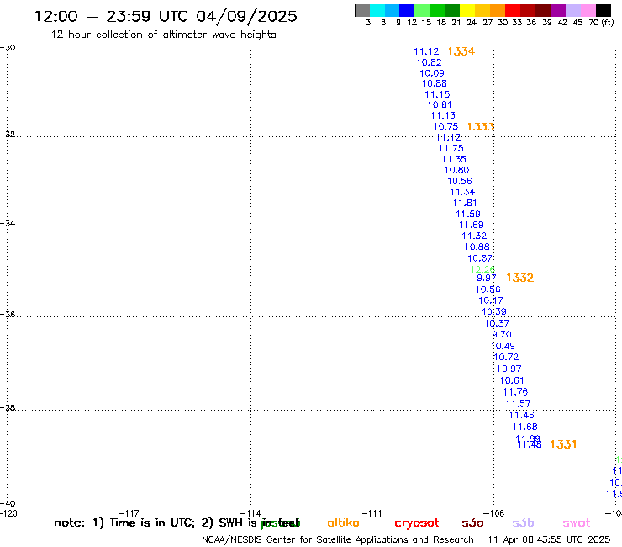
Task: Click the '12 hour collection' subtitle
Action: click(x=163, y=35)
